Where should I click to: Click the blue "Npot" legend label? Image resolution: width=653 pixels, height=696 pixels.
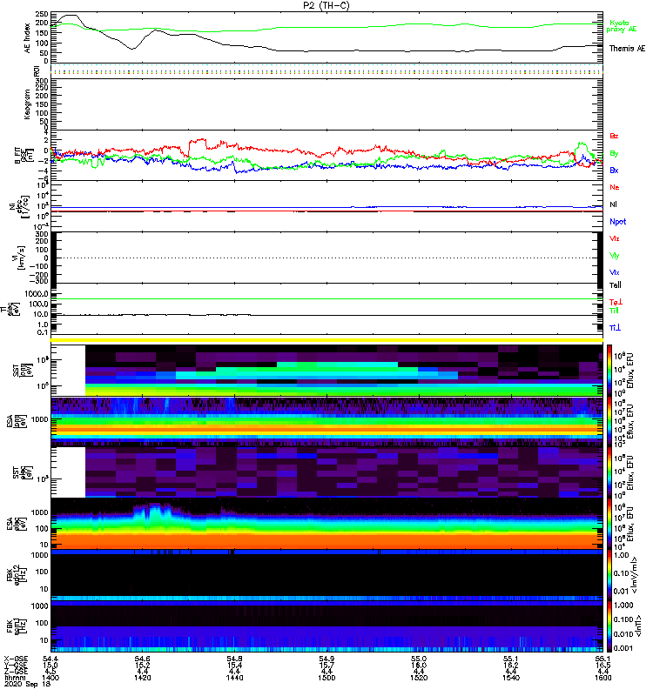click(618, 222)
